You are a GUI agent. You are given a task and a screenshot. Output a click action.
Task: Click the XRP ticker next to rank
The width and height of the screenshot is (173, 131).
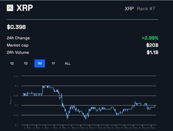pyautogui.click(x=129, y=9)
